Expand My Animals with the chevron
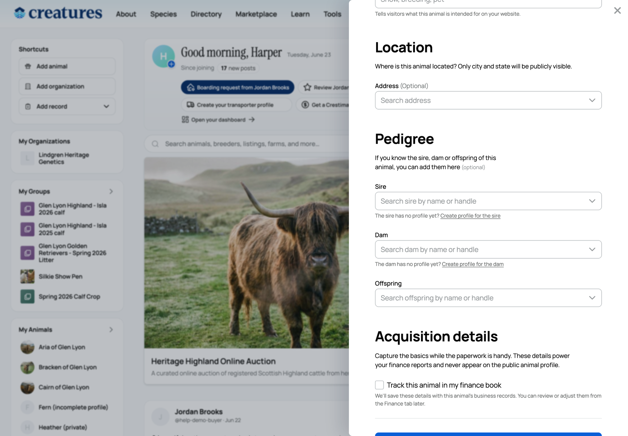This screenshot has height=436, width=628. pos(111,330)
